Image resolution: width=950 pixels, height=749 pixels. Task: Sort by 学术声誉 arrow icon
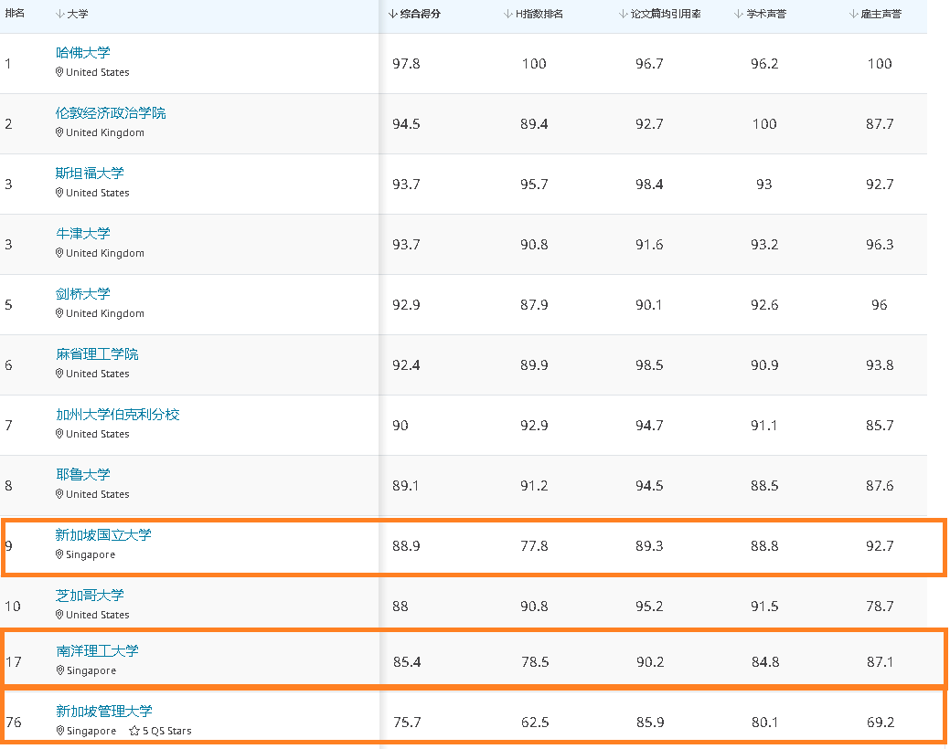pos(739,14)
